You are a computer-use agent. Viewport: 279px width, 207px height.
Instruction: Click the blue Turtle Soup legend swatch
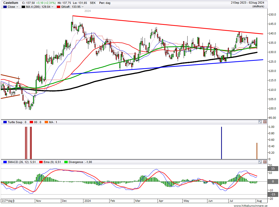[x=5, y=122]
